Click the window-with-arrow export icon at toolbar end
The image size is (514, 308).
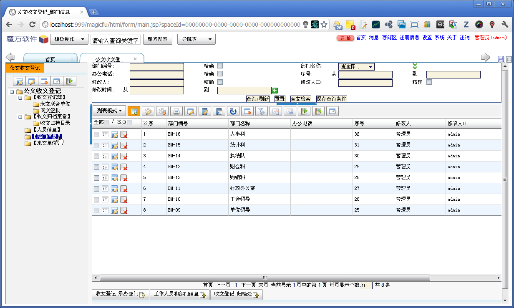[332, 111]
